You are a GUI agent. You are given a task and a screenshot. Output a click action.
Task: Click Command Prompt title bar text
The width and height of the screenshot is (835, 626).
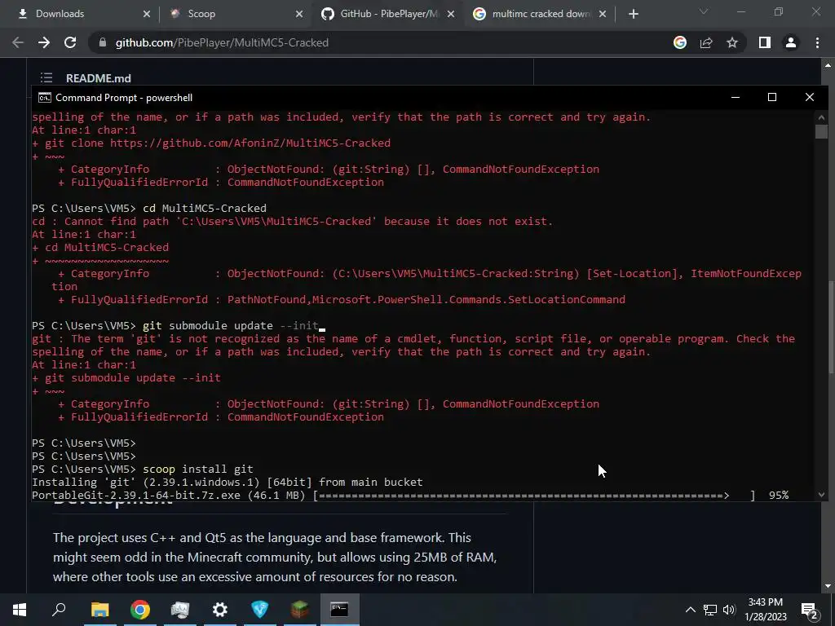click(x=124, y=98)
